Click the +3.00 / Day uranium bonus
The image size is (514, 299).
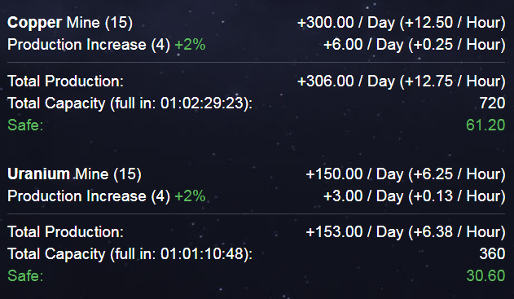point(363,196)
